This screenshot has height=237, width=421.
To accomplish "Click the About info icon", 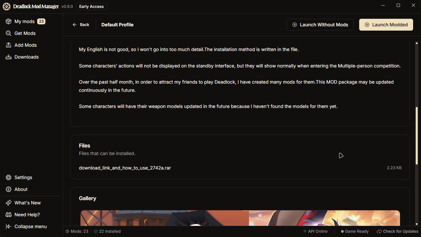I will [9, 189].
